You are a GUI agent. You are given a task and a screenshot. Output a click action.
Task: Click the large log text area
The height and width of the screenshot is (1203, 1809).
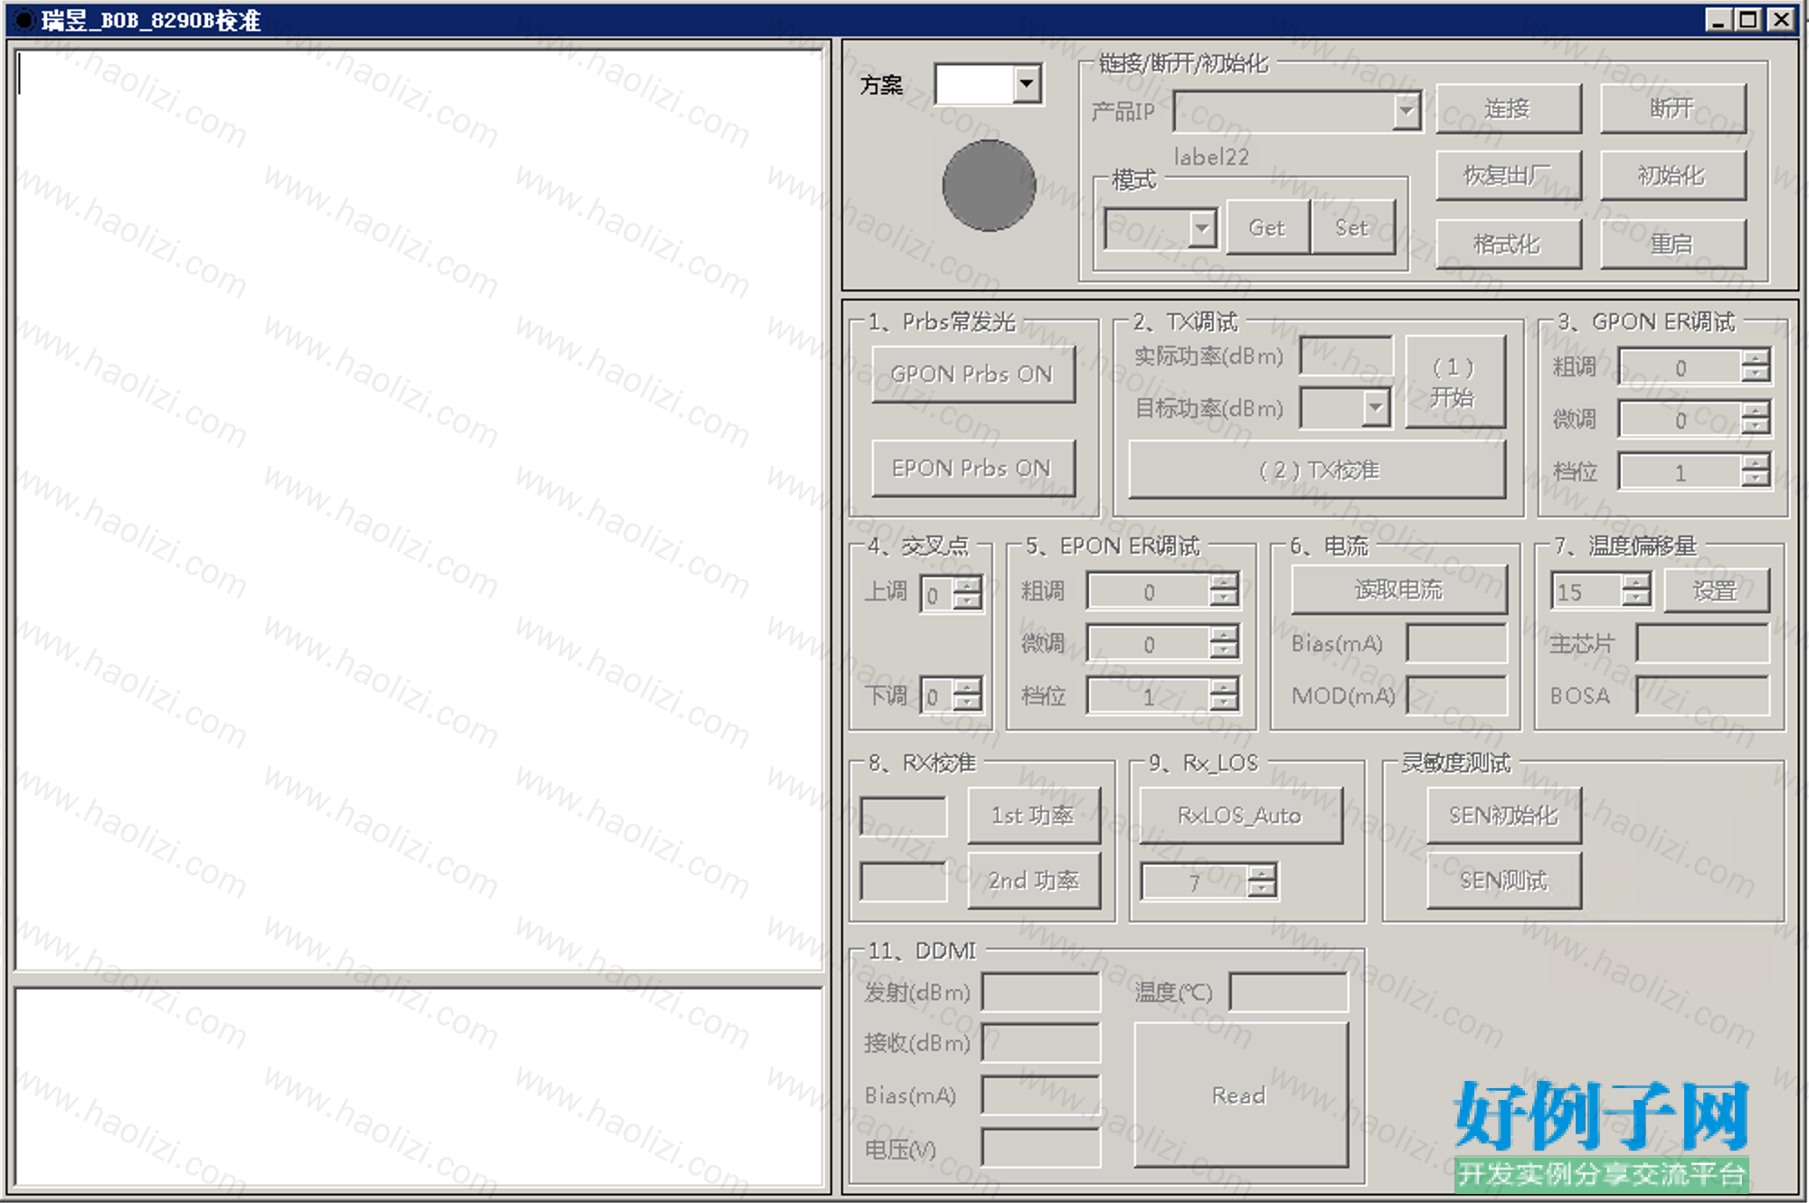pos(420,509)
